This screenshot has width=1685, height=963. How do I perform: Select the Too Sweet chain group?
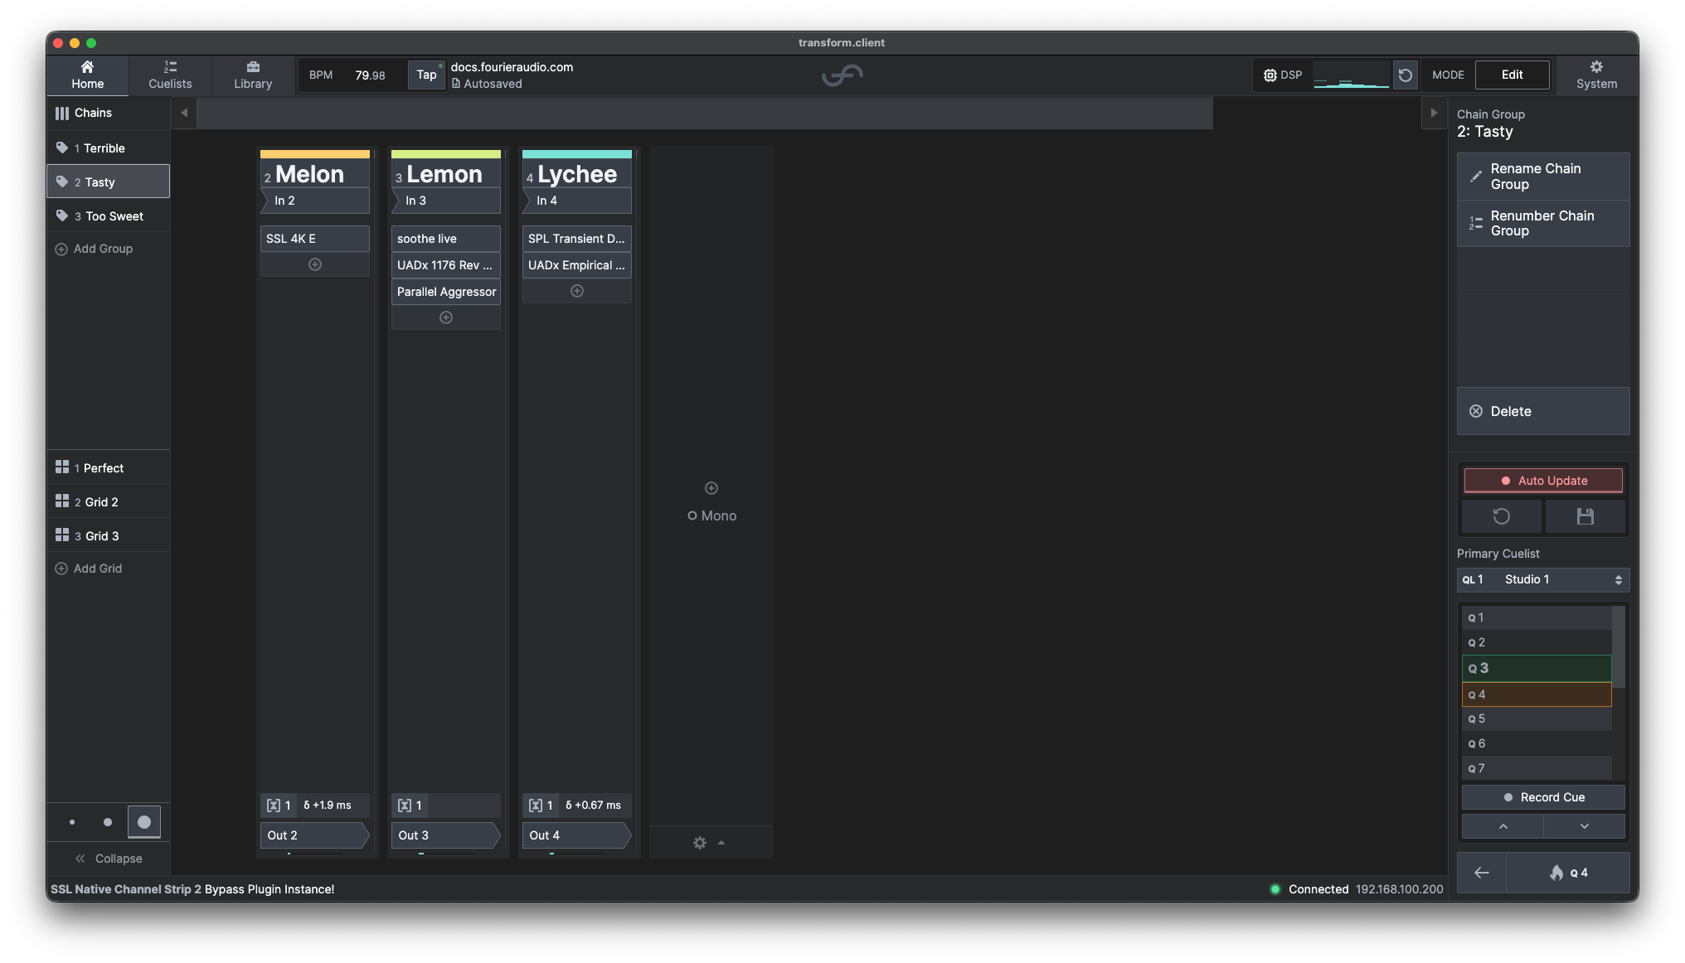pyautogui.click(x=108, y=216)
